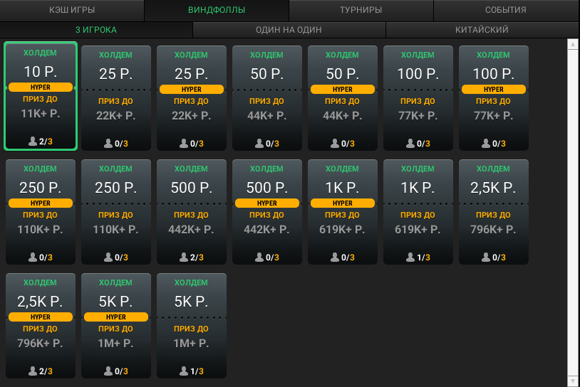Switch to the КИТАЙСКИЙ sub-tab
This screenshot has height=387, width=580.
[x=482, y=30]
